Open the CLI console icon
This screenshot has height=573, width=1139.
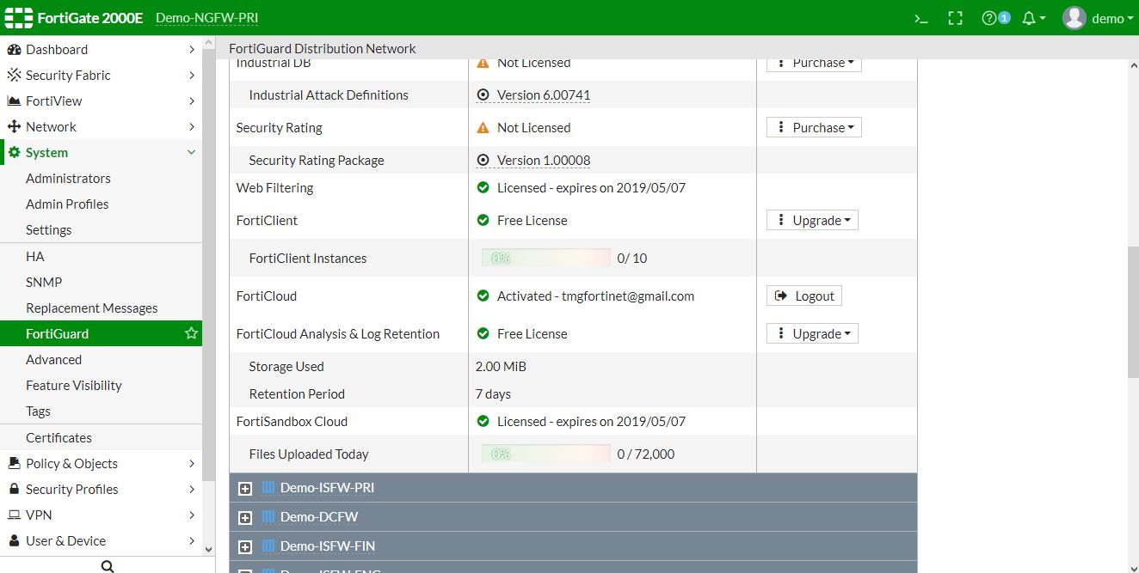[920, 18]
